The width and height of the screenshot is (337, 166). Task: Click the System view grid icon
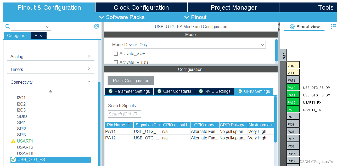[x=333, y=26]
